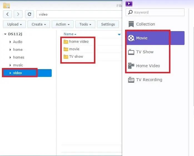Click the path field showing video

pyautogui.click(x=79, y=14)
